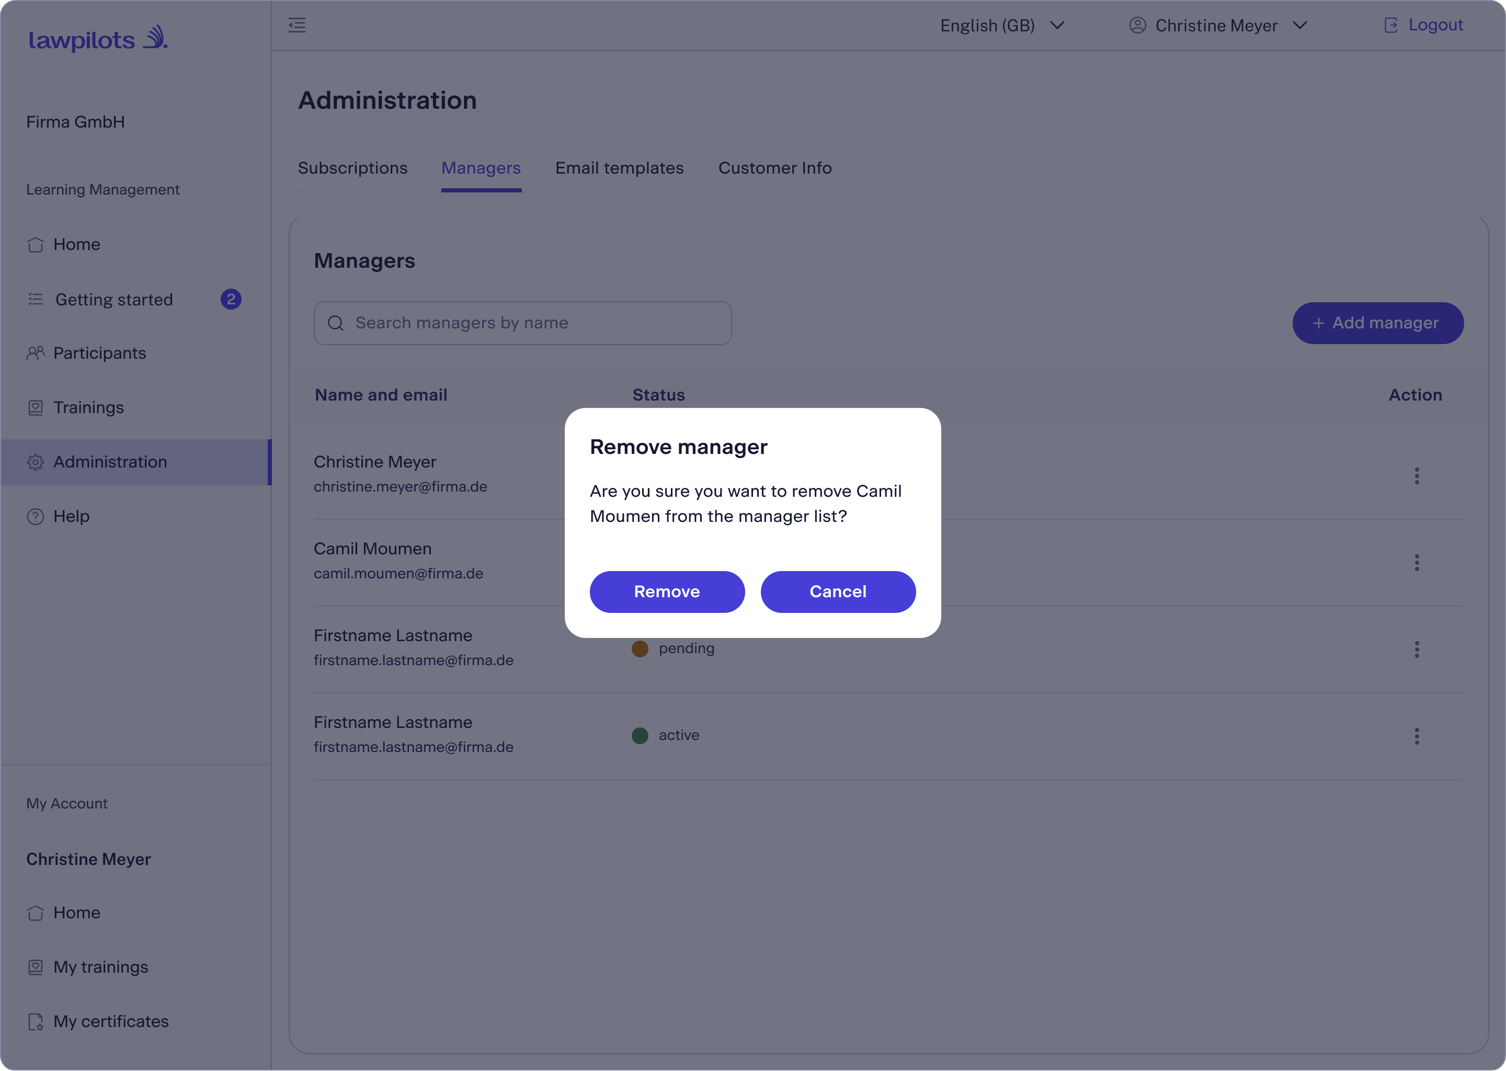Open My certificates
1506x1071 pixels.
[111, 1021]
